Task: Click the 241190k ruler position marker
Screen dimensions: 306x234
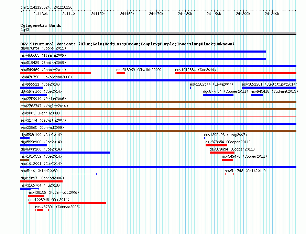Action: coord(214,14)
